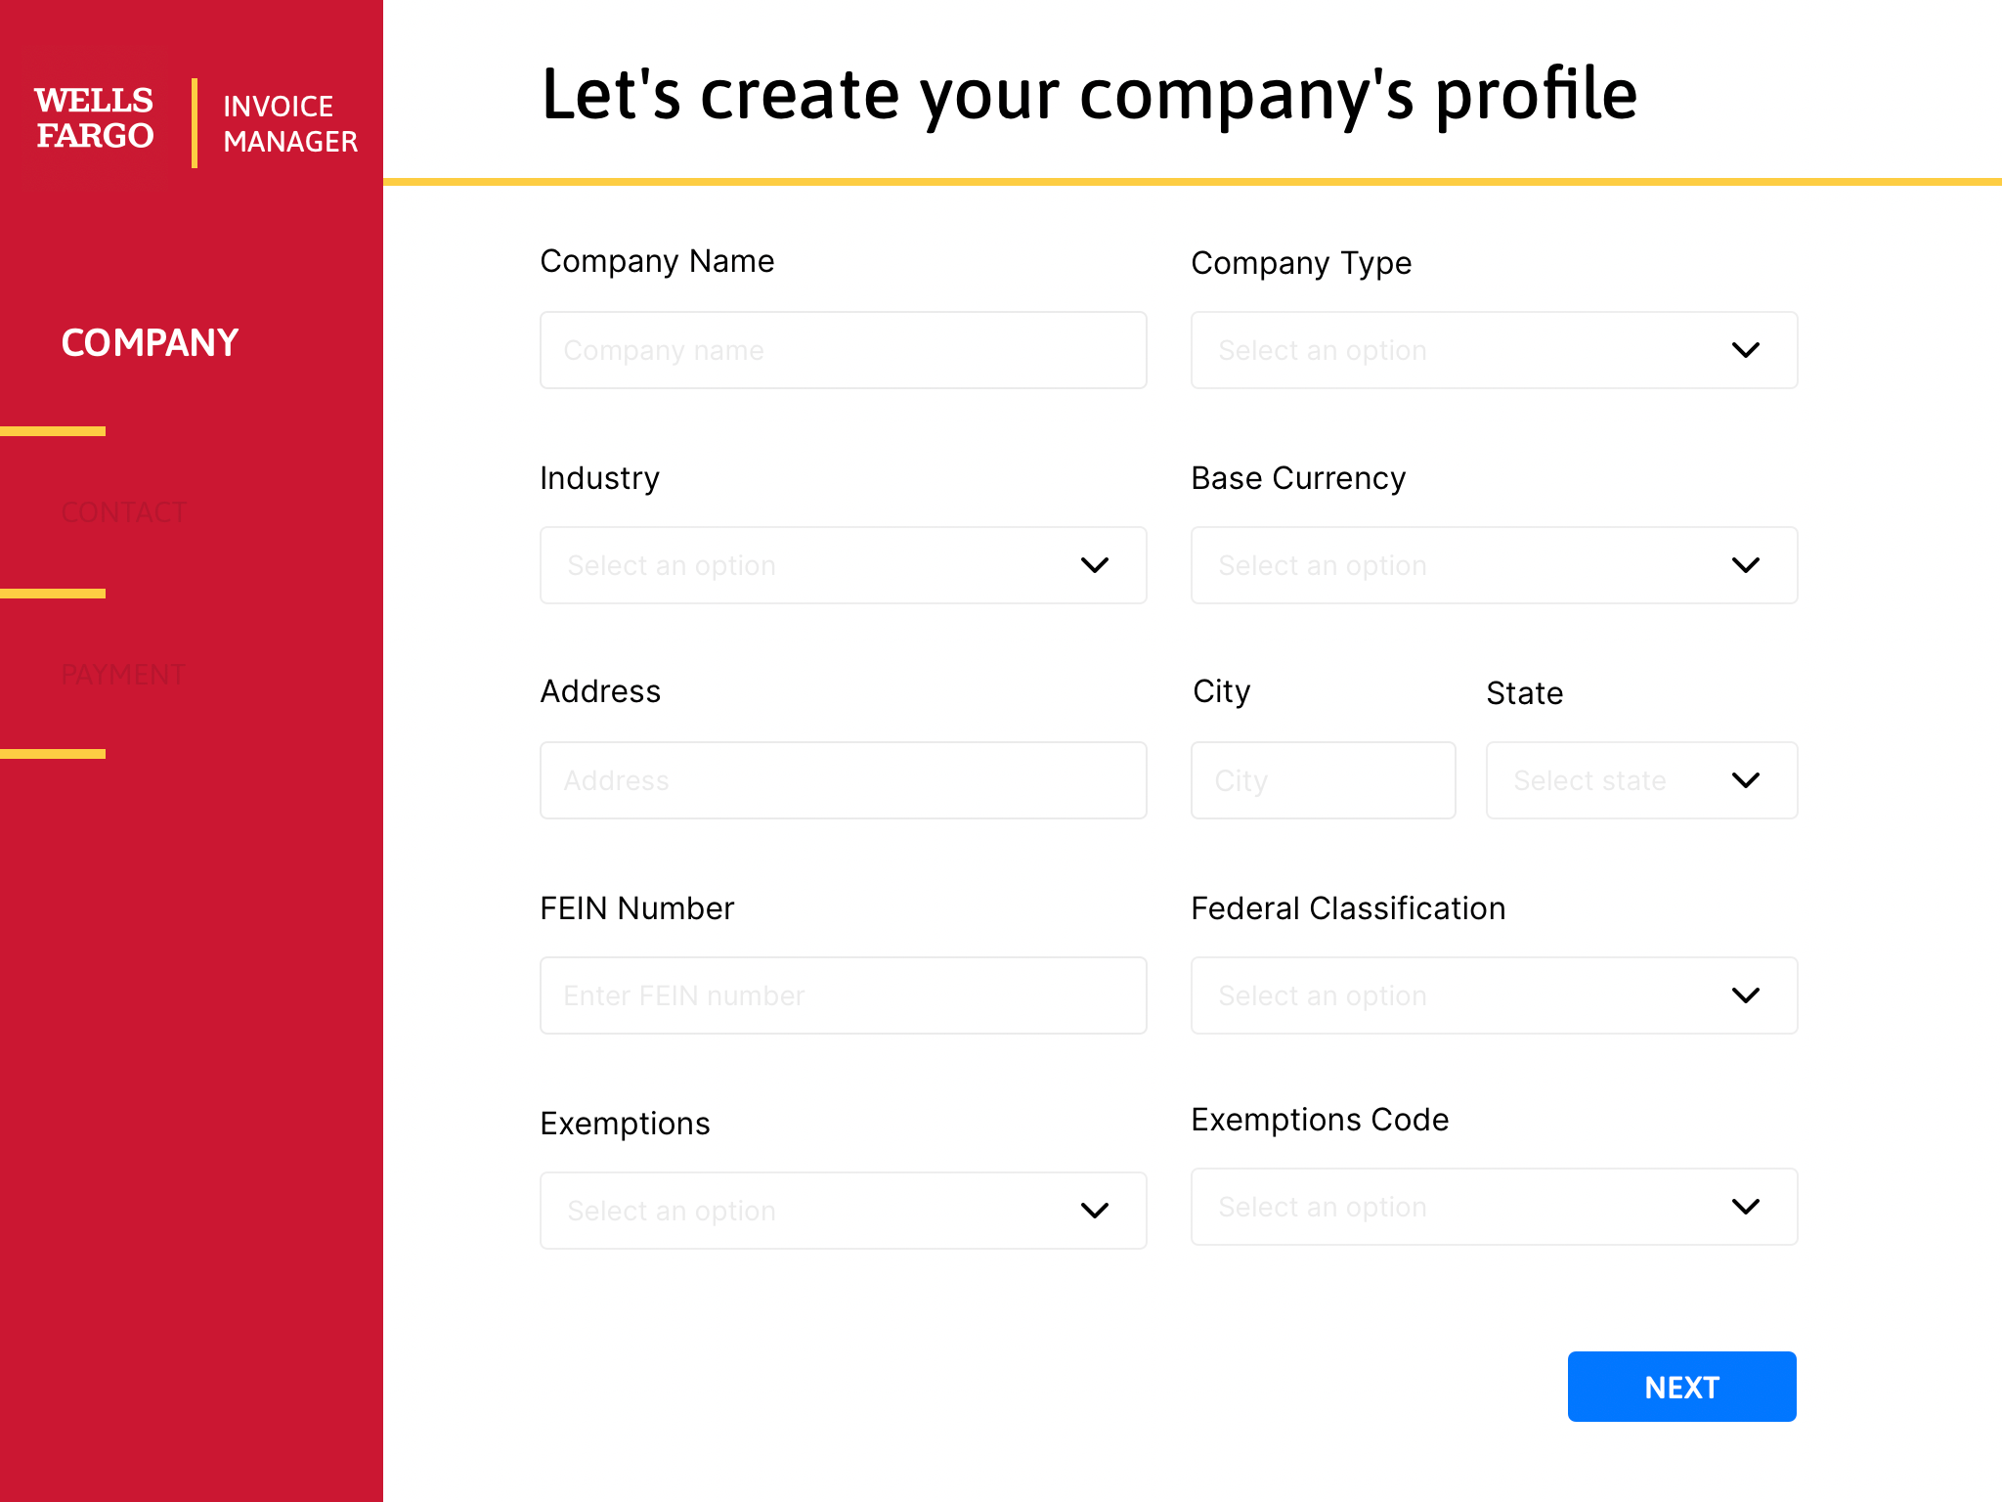
Task: Focus the Address input field
Action: tap(843, 780)
